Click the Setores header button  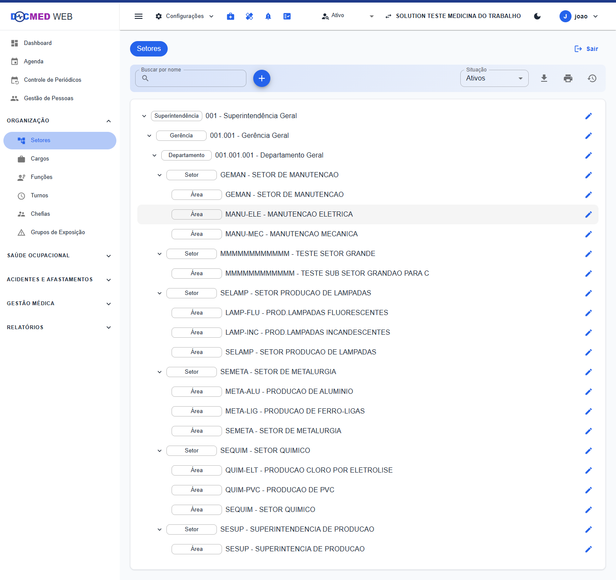coord(149,49)
